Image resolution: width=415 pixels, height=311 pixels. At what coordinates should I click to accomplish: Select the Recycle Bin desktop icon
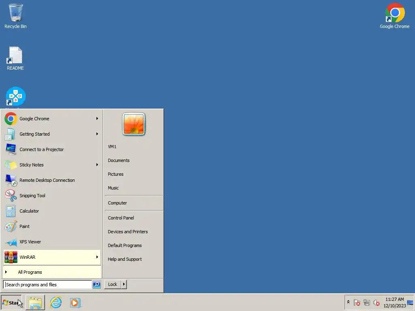coord(15,16)
